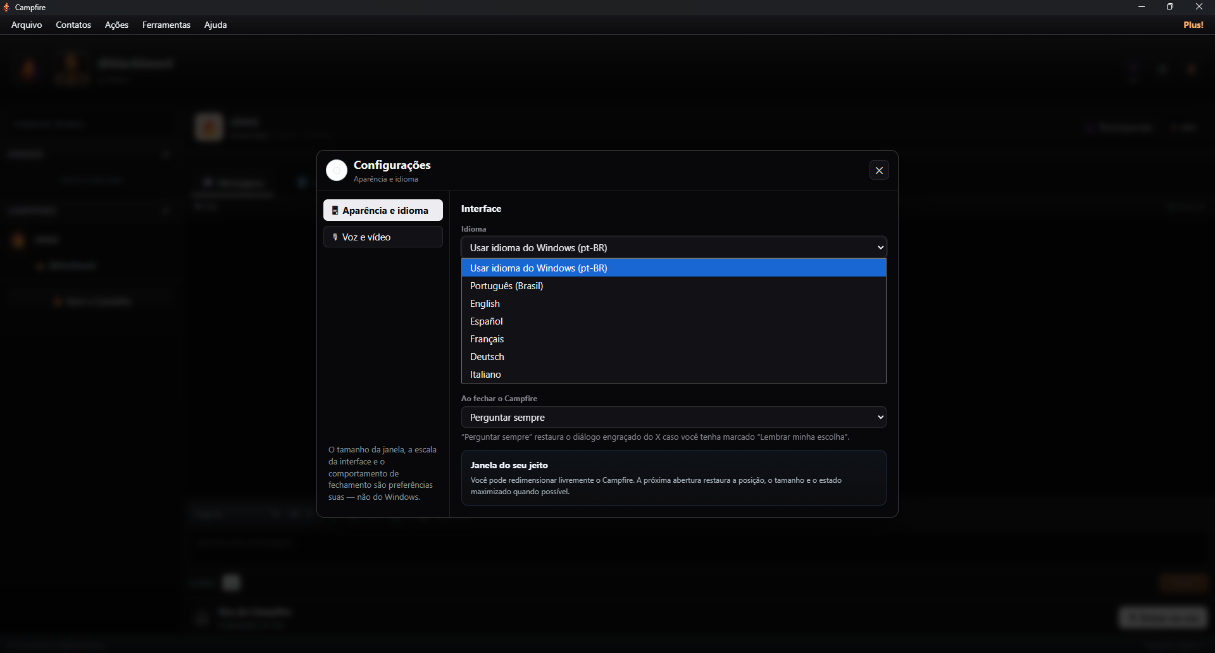Click the Plus! link in the menu bar

tap(1193, 25)
